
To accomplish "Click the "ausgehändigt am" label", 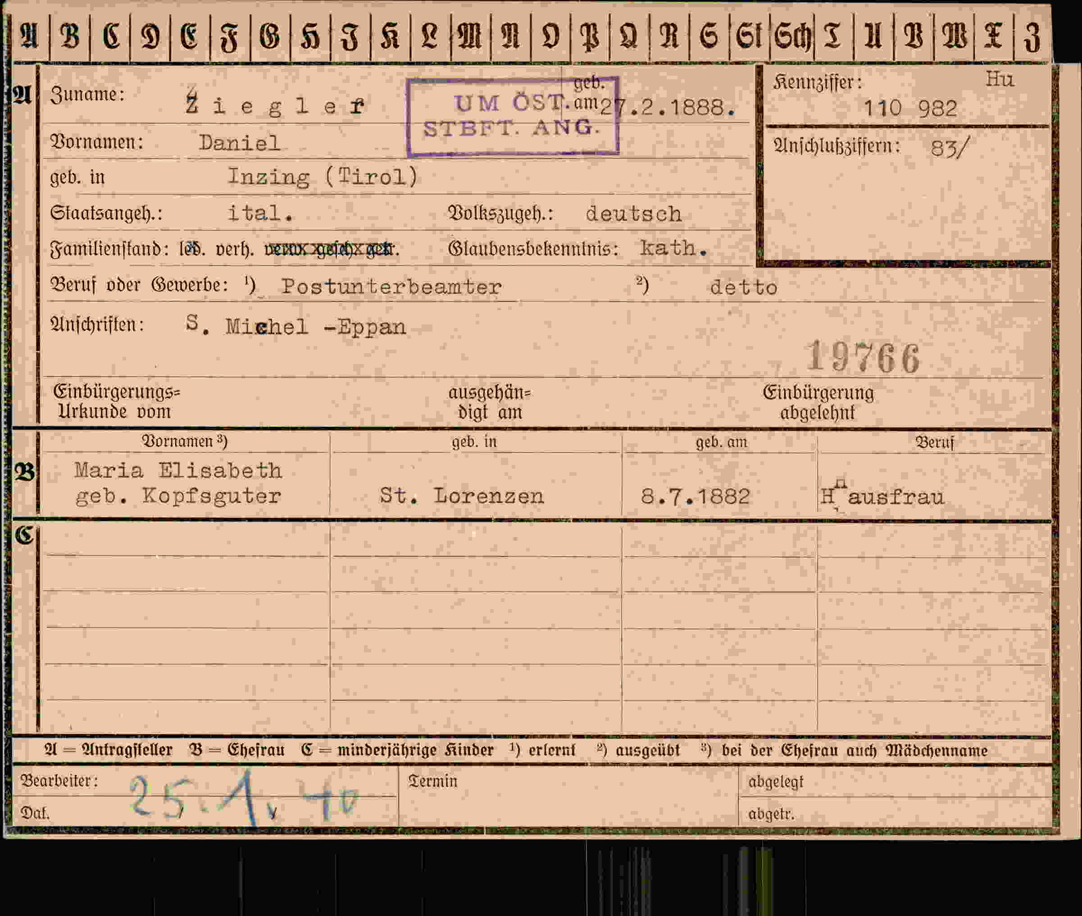I will (490, 402).
